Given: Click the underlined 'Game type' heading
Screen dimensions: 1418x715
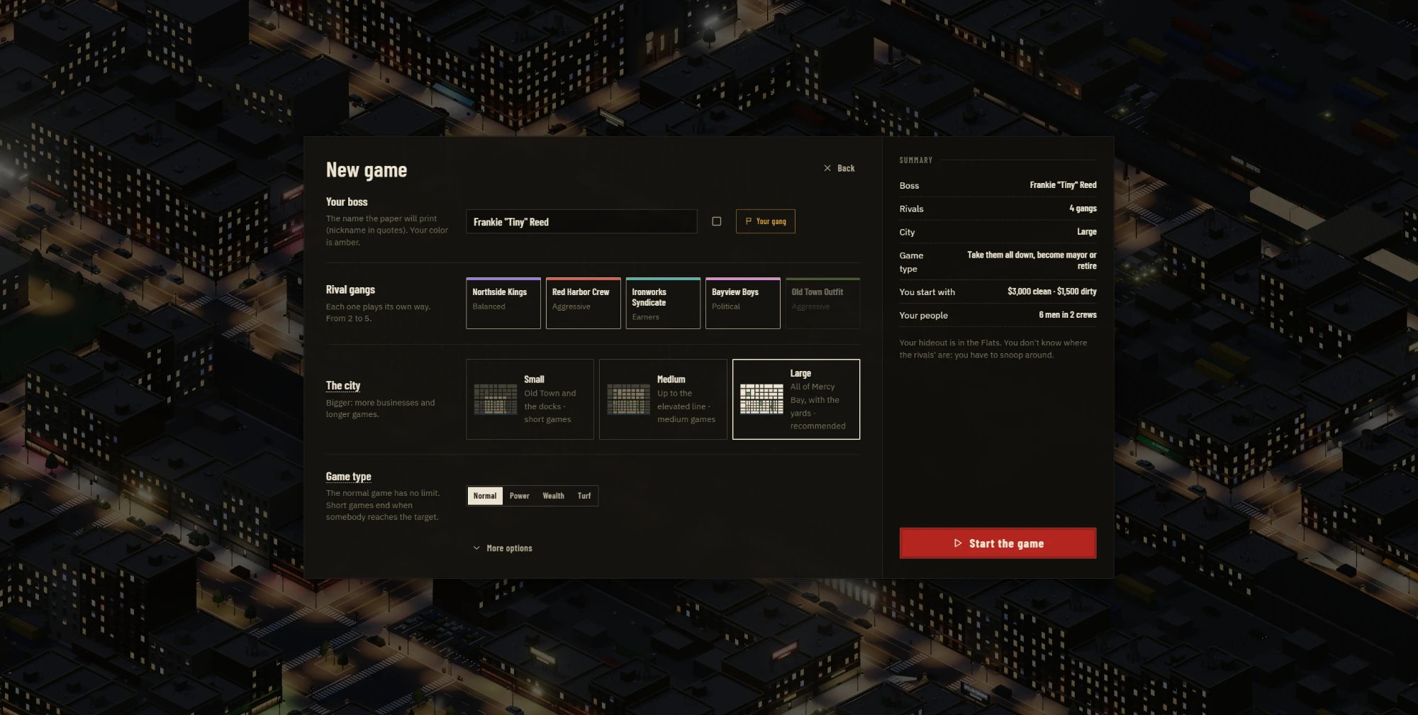Looking at the screenshot, I should [x=349, y=477].
